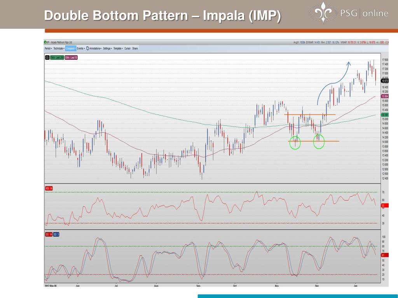The image size is (398, 298).
Task: Click the green EMA 200 value label
Action: (x=385, y=115)
